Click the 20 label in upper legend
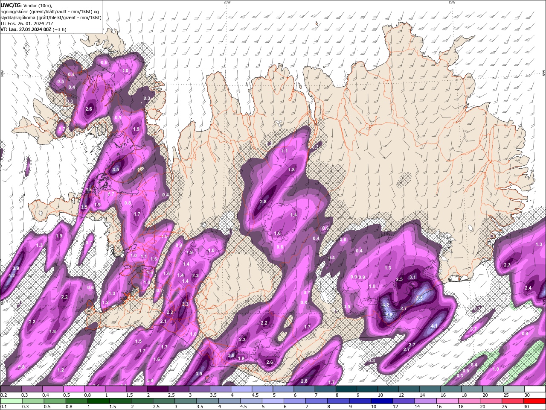 (x=485, y=395)
